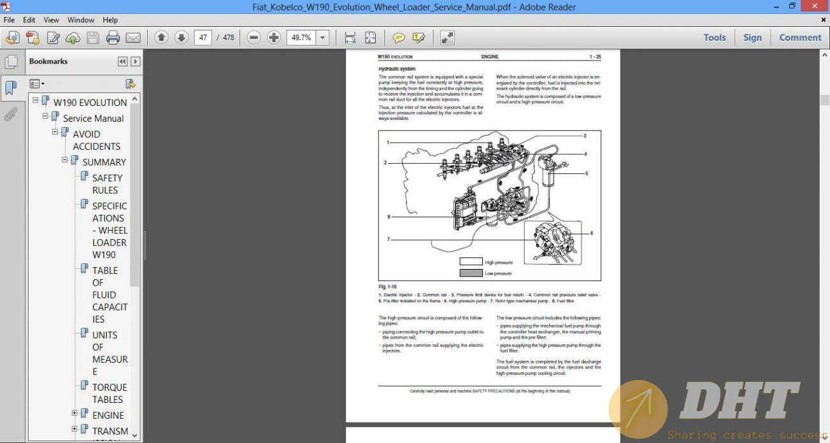830x443 pixels.
Task: Expand the ENGINE bookmark node
Action: click(x=75, y=413)
